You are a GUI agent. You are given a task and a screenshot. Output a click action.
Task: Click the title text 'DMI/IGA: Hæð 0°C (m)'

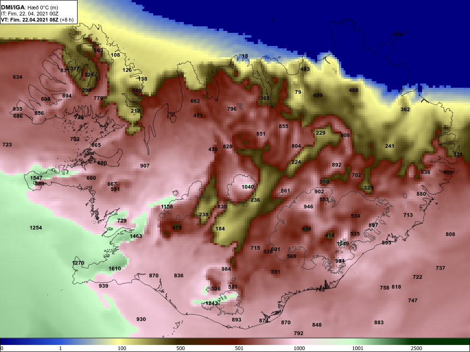(29, 7)
